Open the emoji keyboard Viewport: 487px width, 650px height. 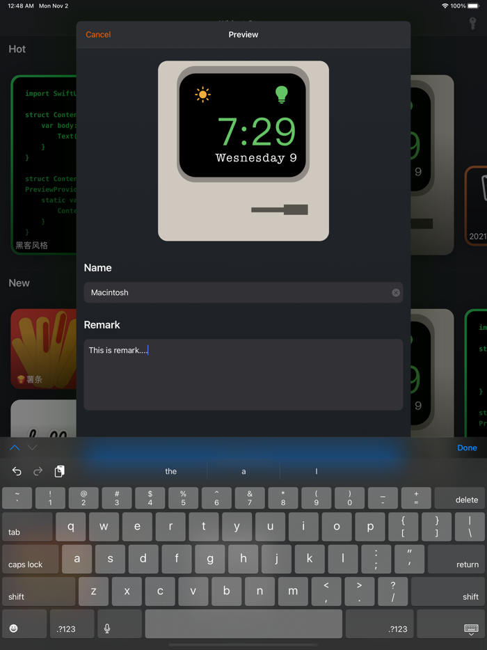point(13,628)
